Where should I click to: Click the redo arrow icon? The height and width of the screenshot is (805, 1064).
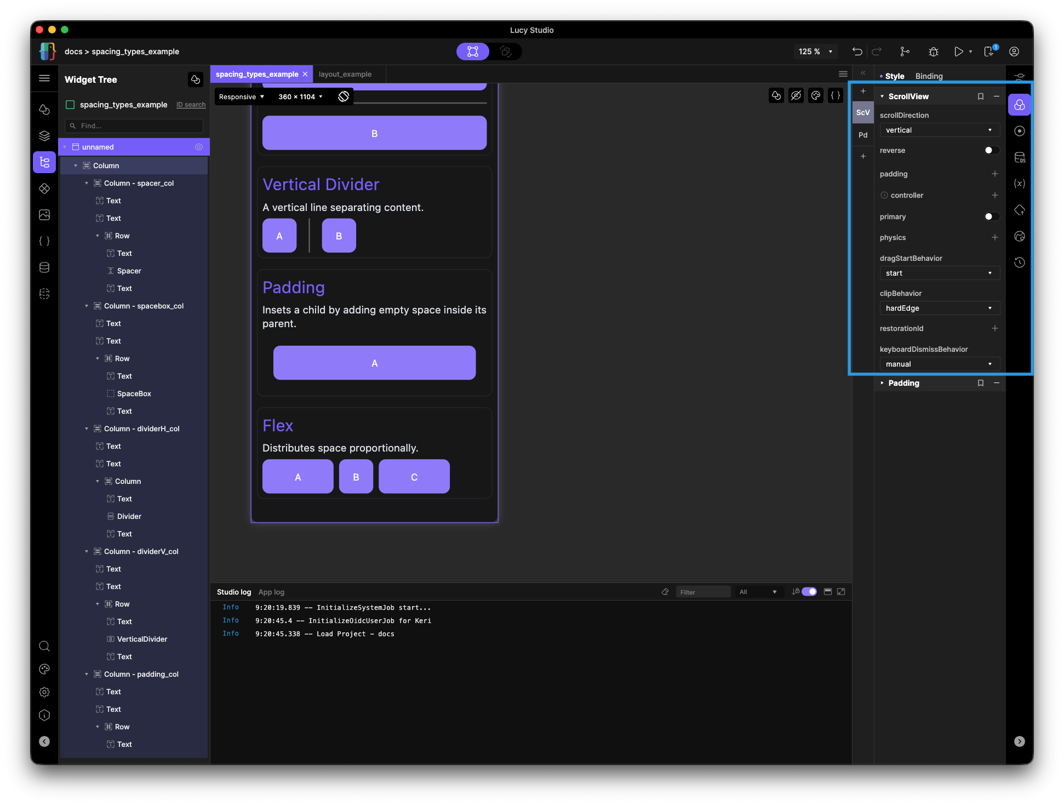coord(877,52)
